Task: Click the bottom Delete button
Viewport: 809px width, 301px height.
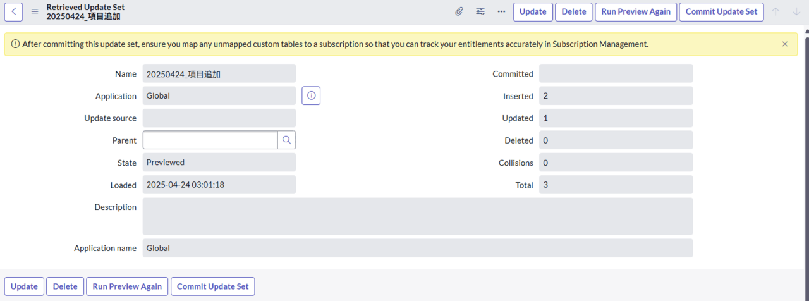Action: click(x=65, y=286)
